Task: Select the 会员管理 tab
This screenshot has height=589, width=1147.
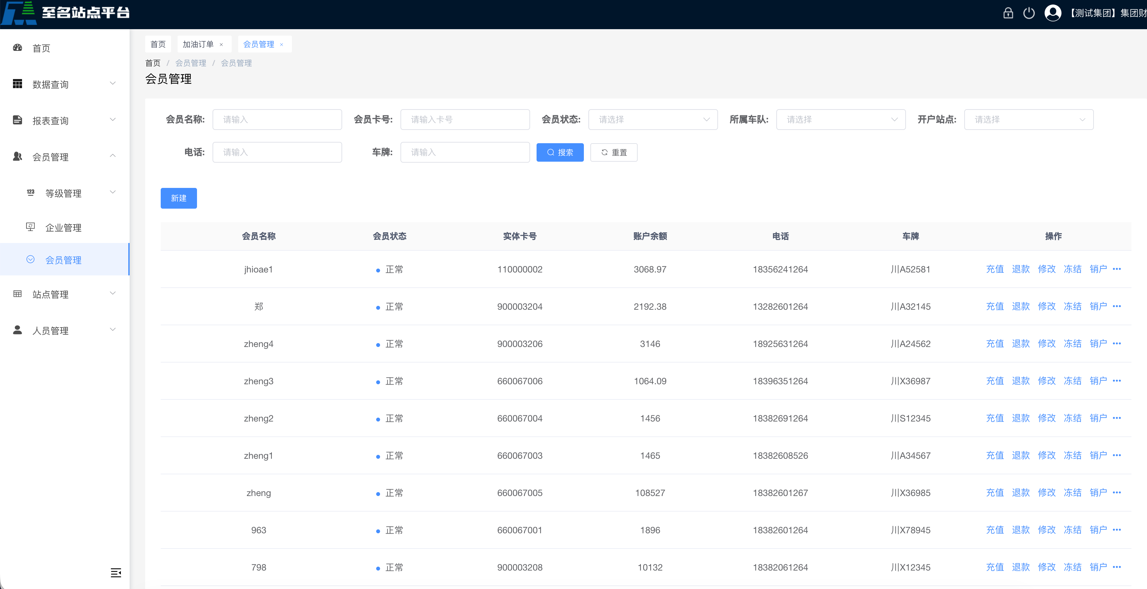Action: click(x=259, y=44)
